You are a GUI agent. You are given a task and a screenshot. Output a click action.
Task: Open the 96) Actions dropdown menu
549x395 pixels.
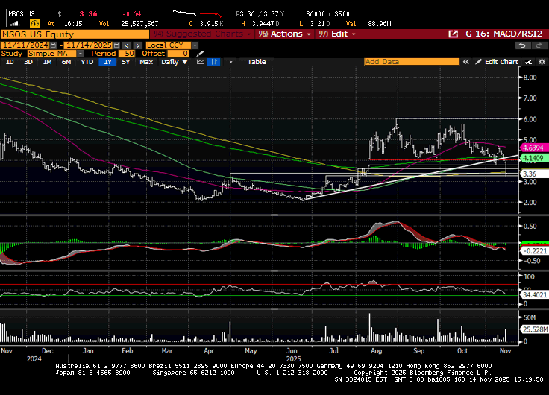(284, 34)
